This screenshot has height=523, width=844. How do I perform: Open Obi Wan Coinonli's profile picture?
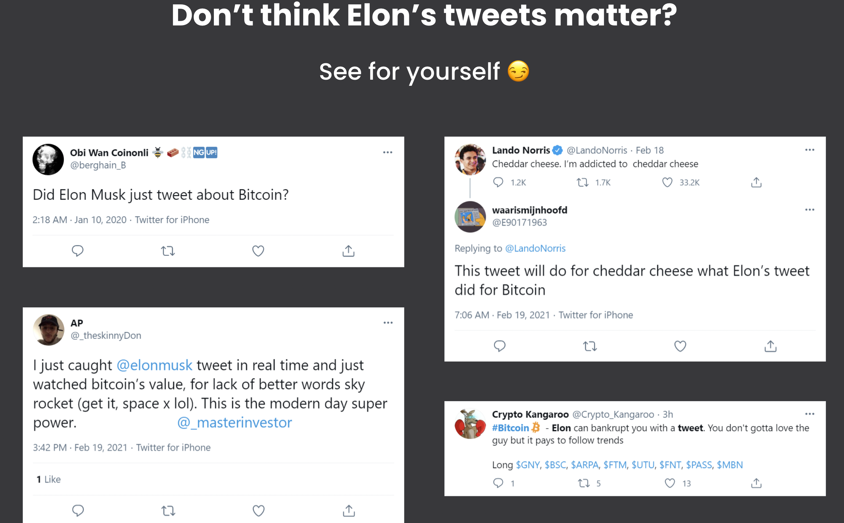[48, 159]
